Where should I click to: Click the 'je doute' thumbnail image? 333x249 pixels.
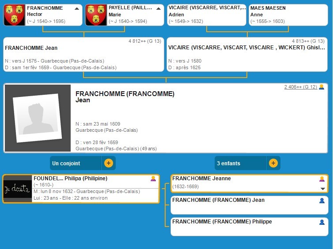point(17,189)
